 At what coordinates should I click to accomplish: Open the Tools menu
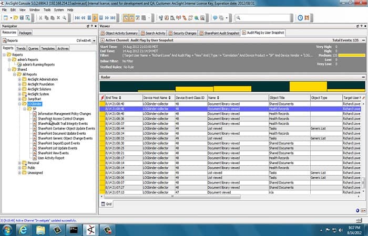47,9
